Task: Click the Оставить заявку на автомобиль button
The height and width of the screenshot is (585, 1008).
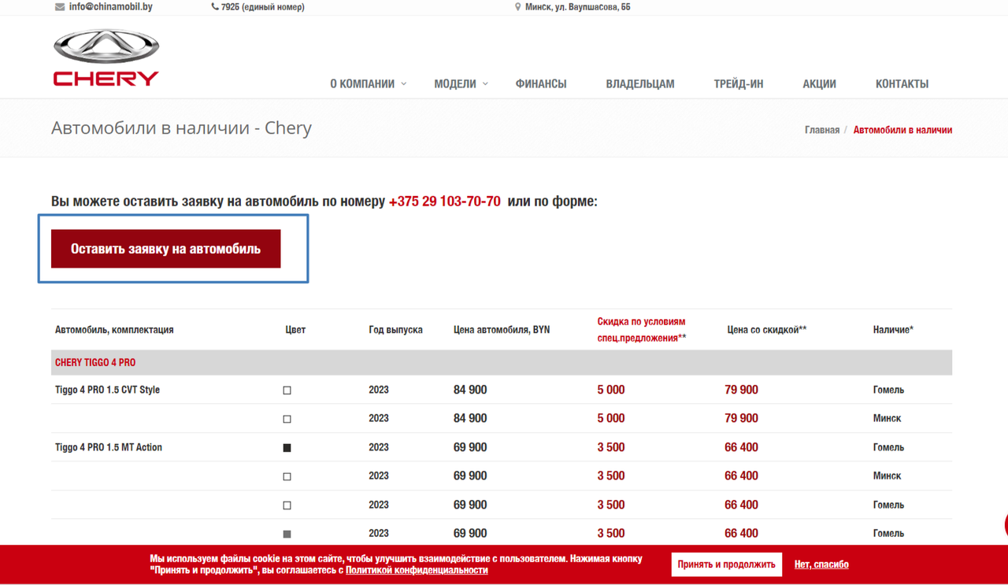Action: pyautogui.click(x=166, y=249)
